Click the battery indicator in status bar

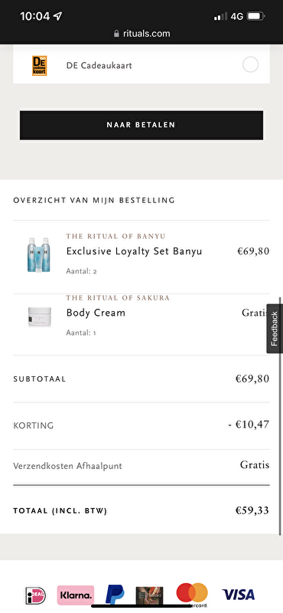pos(256,16)
